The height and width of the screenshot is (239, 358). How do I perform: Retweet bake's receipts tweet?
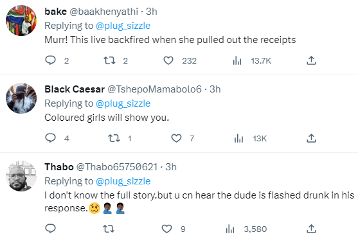tap(109, 60)
